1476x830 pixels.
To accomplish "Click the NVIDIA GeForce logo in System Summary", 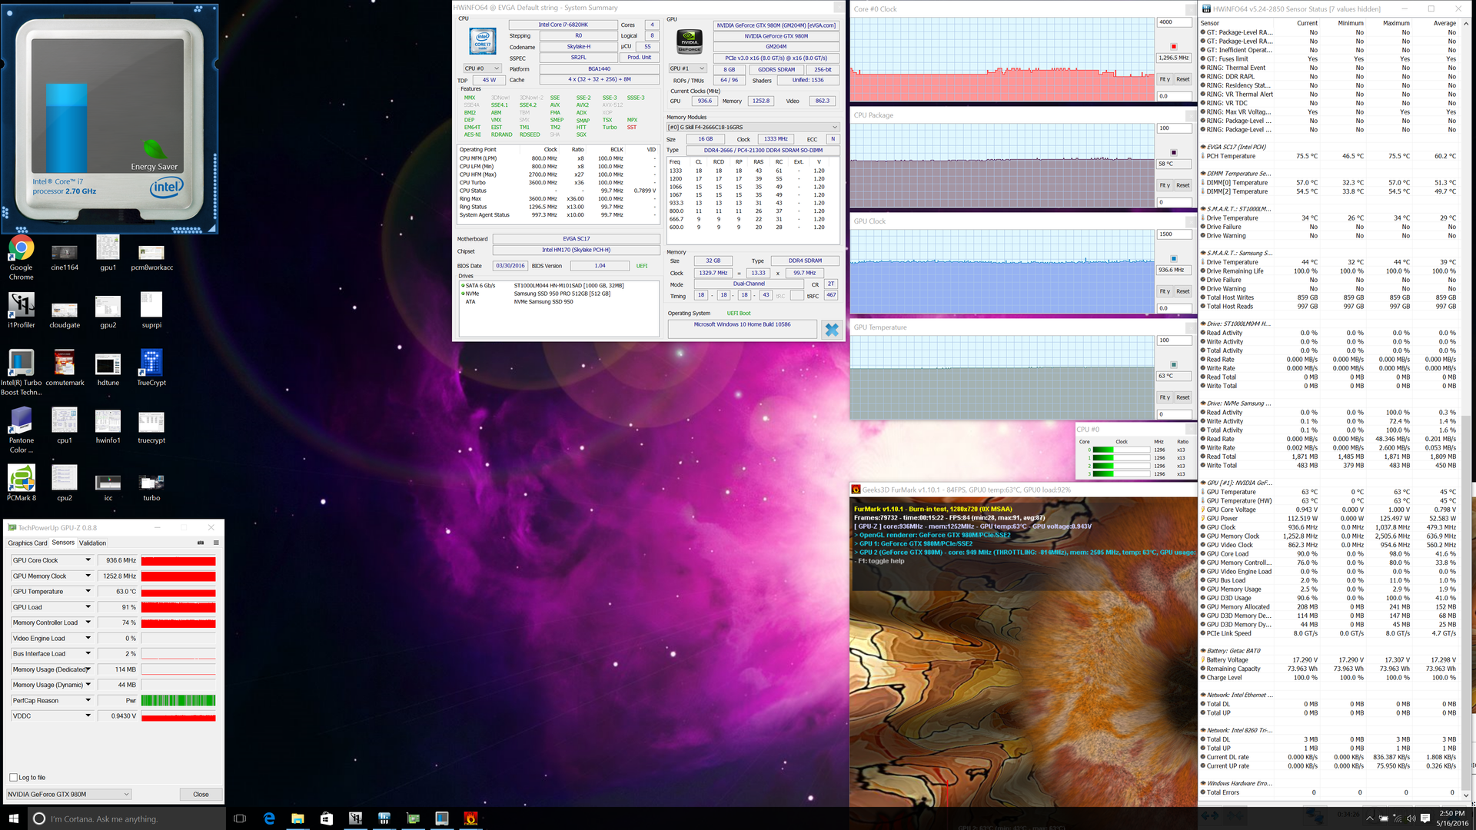I will (689, 41).
